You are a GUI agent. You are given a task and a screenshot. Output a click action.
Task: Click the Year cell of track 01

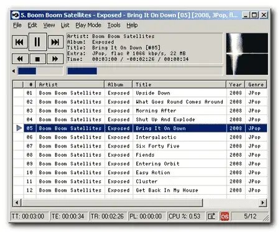(236, 93)
